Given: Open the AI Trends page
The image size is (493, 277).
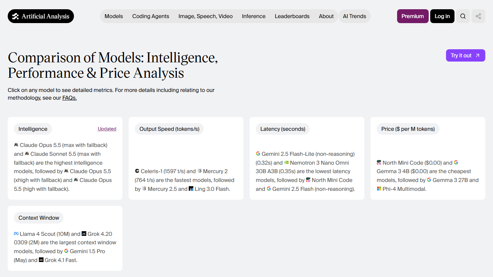Looking at the screenshot, I should 354,16.
